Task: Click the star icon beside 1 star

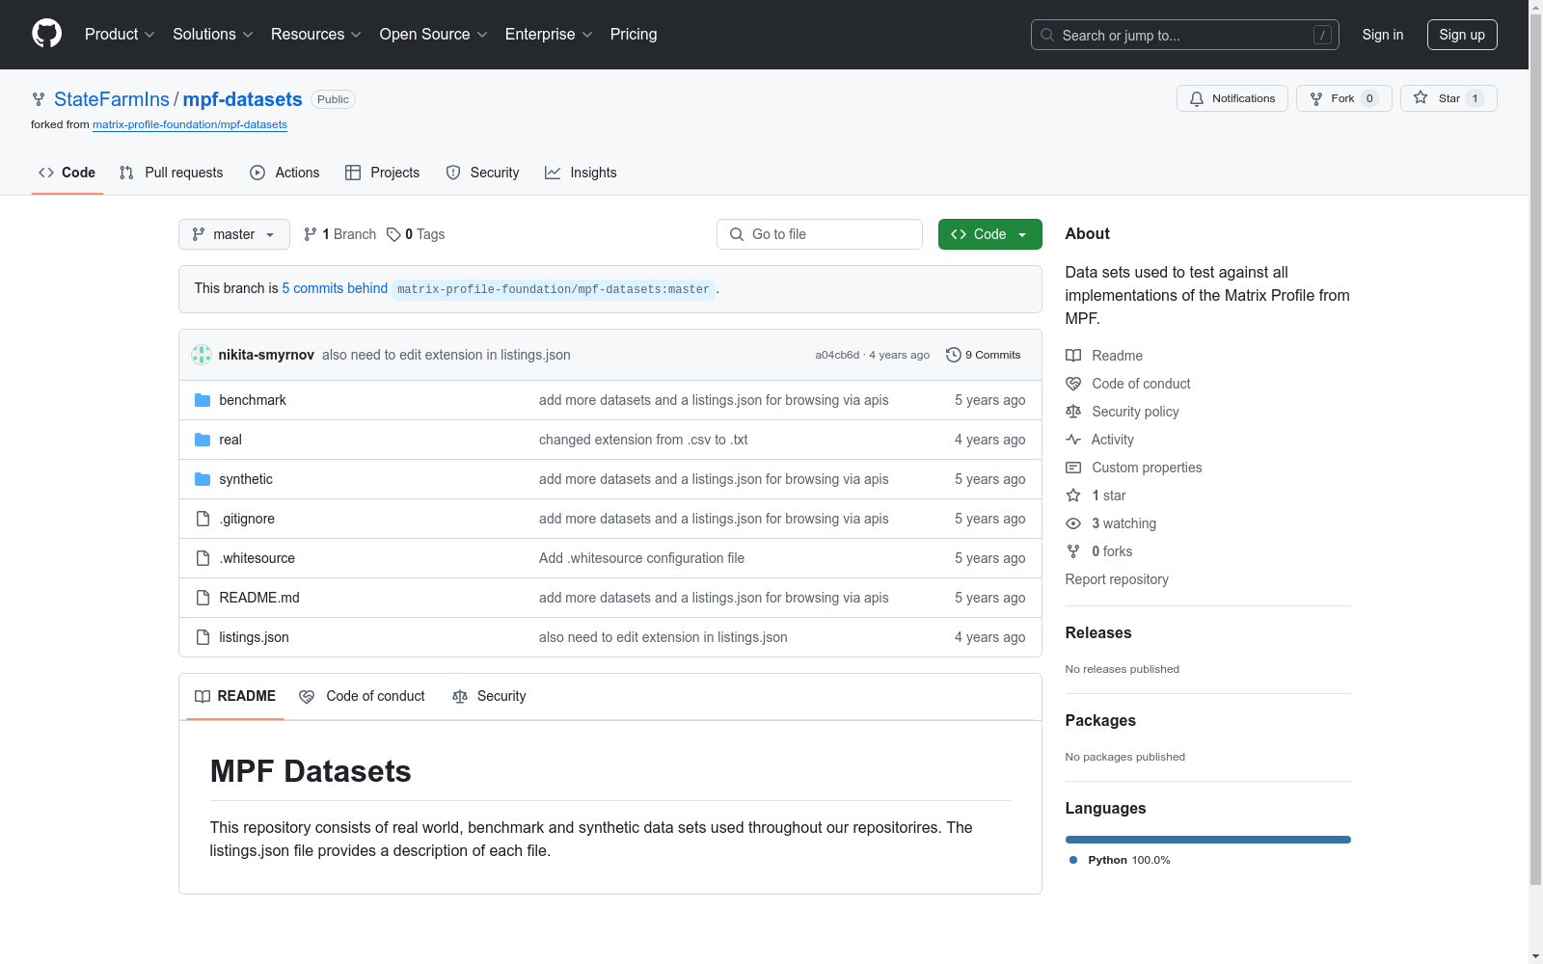Action: pos(1073,495)
